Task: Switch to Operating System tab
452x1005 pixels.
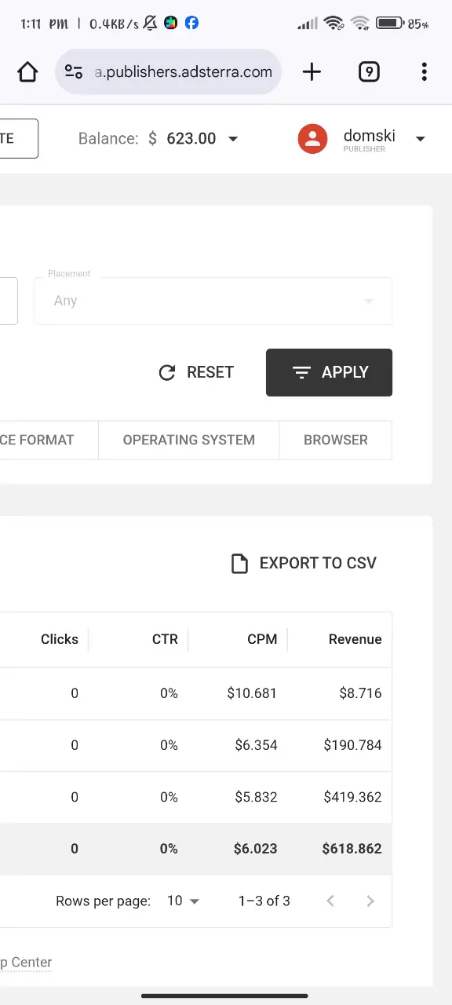Action: pos(188,440)
